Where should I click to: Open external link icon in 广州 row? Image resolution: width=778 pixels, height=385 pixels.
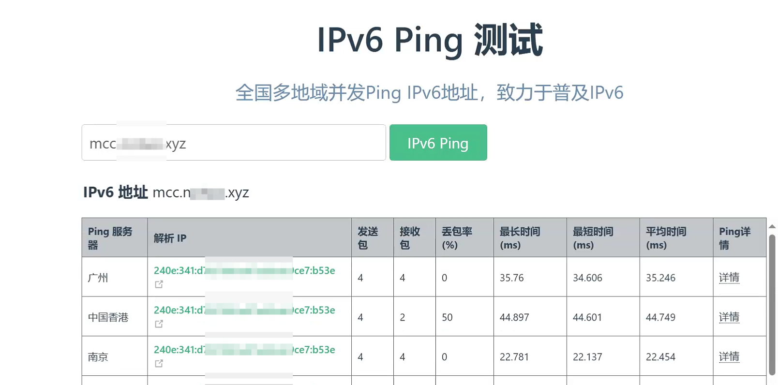[159, 284]
